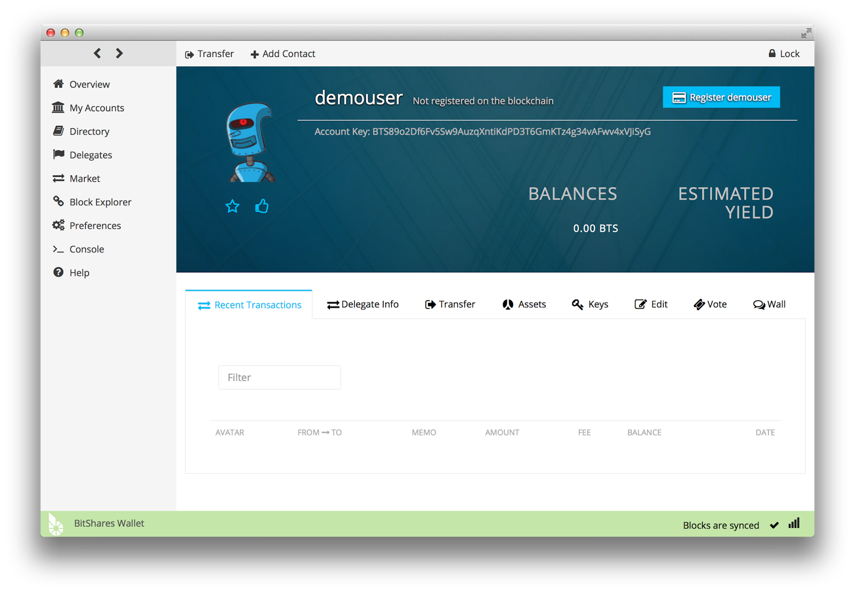
Task: Open My Accounts in the sidebar
Action: tap(88, 107)
